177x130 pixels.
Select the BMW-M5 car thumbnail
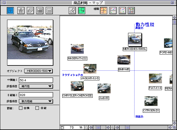pos(124,60)
